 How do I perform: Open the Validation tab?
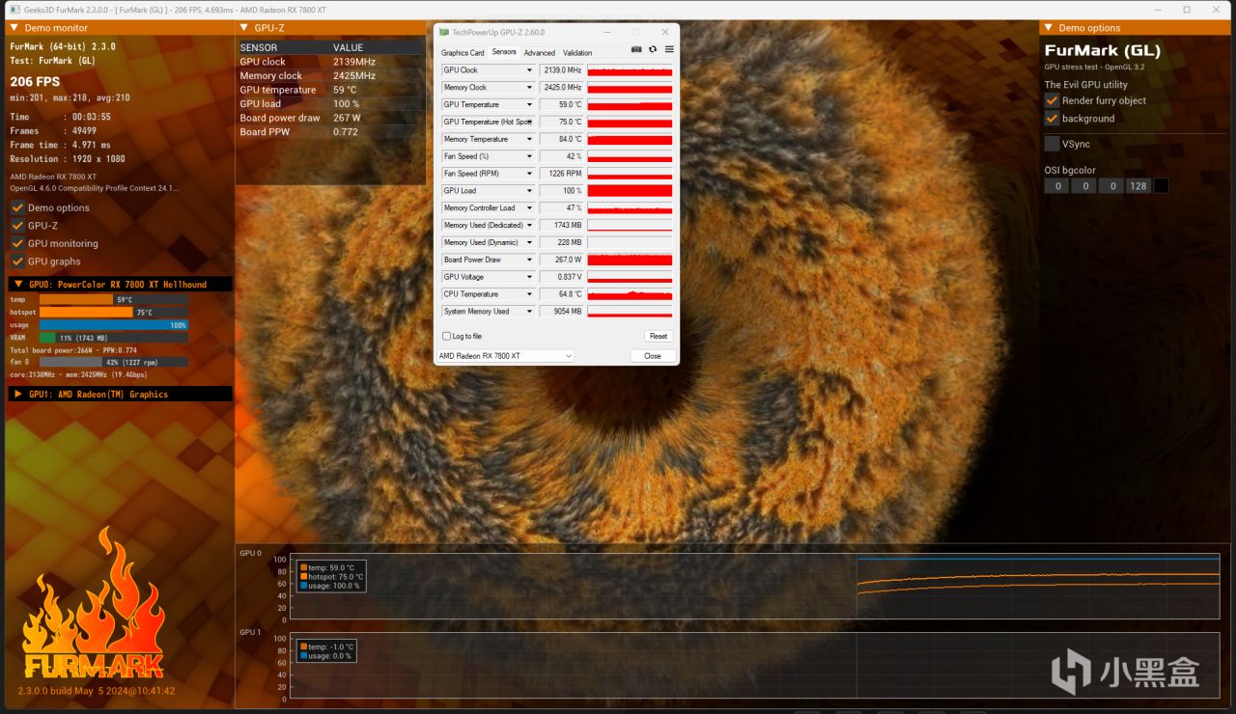(x=577, y=53)
